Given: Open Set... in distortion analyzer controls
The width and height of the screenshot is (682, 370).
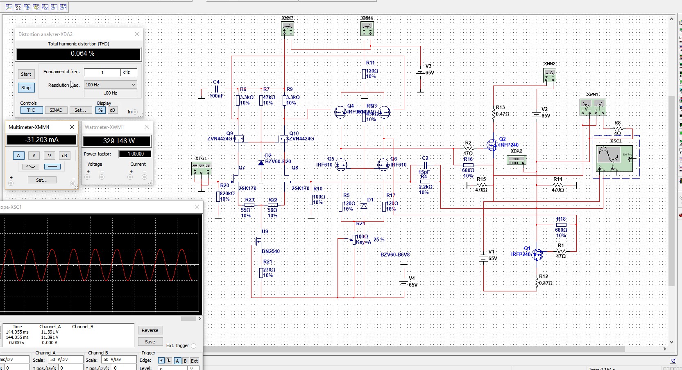Looking at the screenshot, I should pos(80,110).
